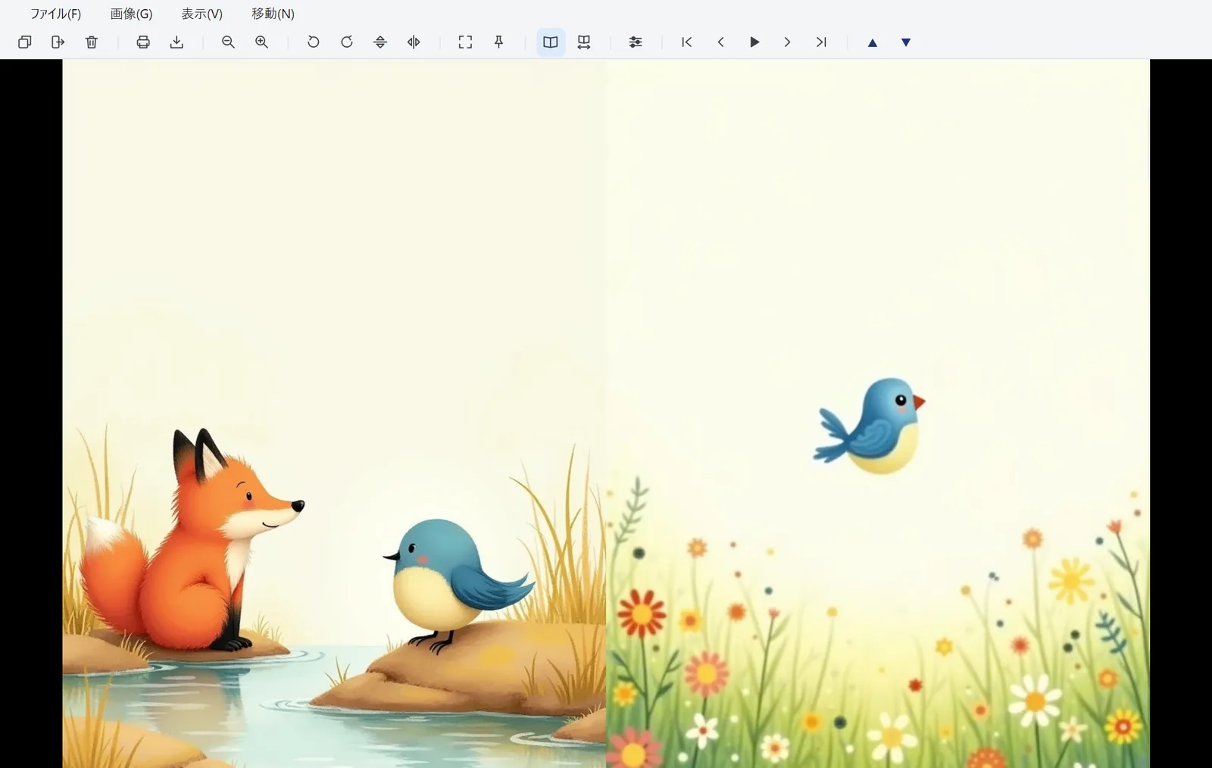Screen dimensions: 1212x768
Task: Click the copy image icon
Action: 25,42
